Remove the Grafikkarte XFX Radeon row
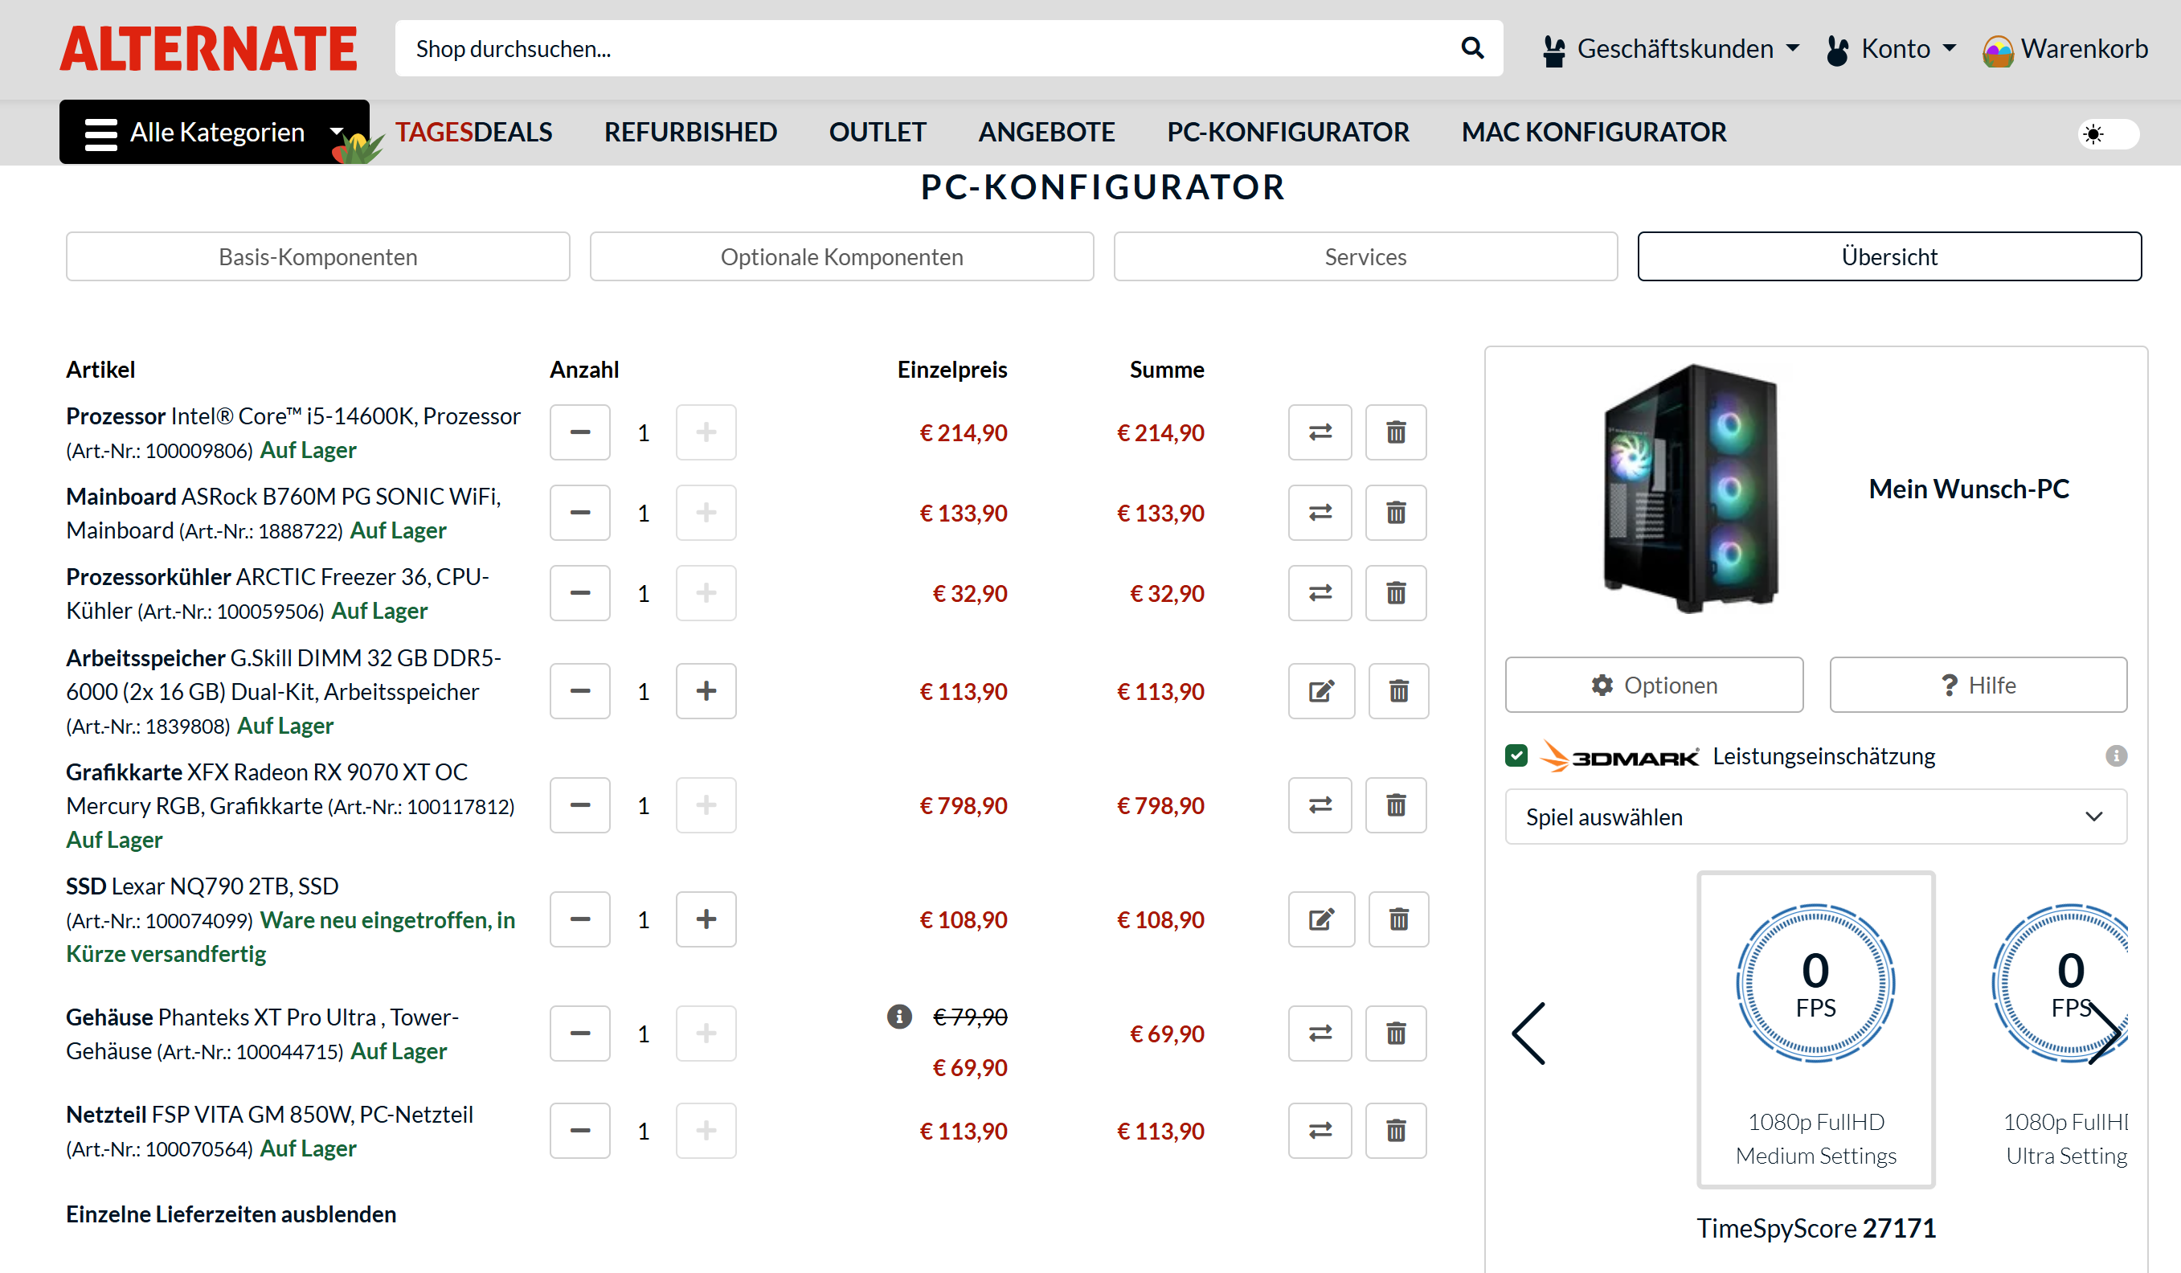Image resolution: width=2181 pixels, height=1273 pixels. pyautogui.click(x=1395, y=806)
